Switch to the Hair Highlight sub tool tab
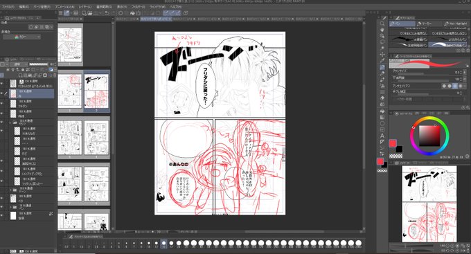471x254 pixels. [x=456, y=24]
